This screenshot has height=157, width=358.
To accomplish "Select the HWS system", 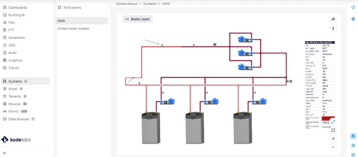I will pyautogui.click(x=82, y=21).
